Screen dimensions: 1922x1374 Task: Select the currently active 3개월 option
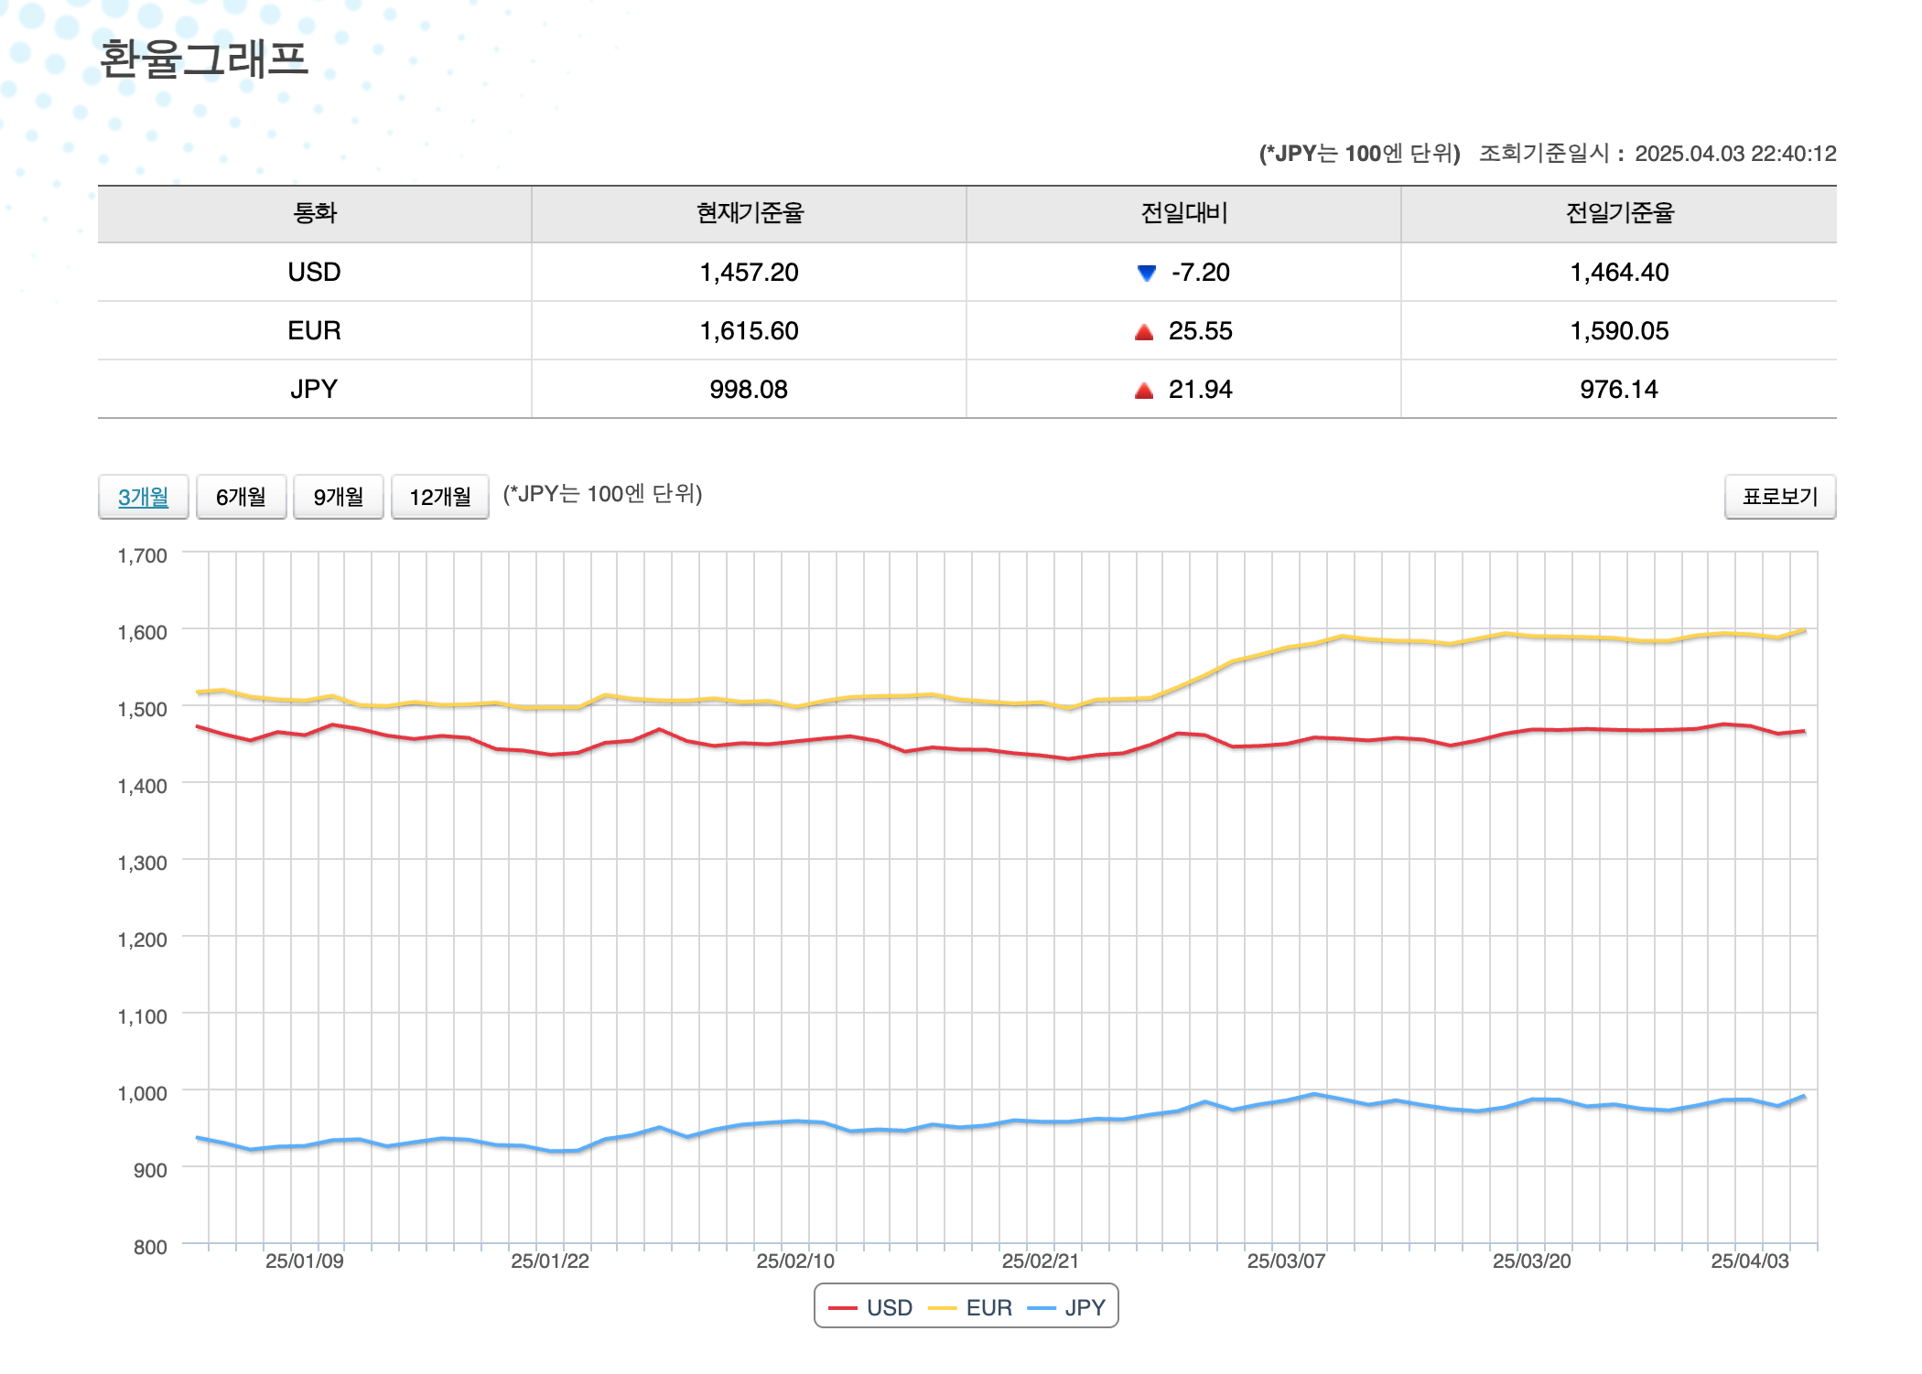143,497
